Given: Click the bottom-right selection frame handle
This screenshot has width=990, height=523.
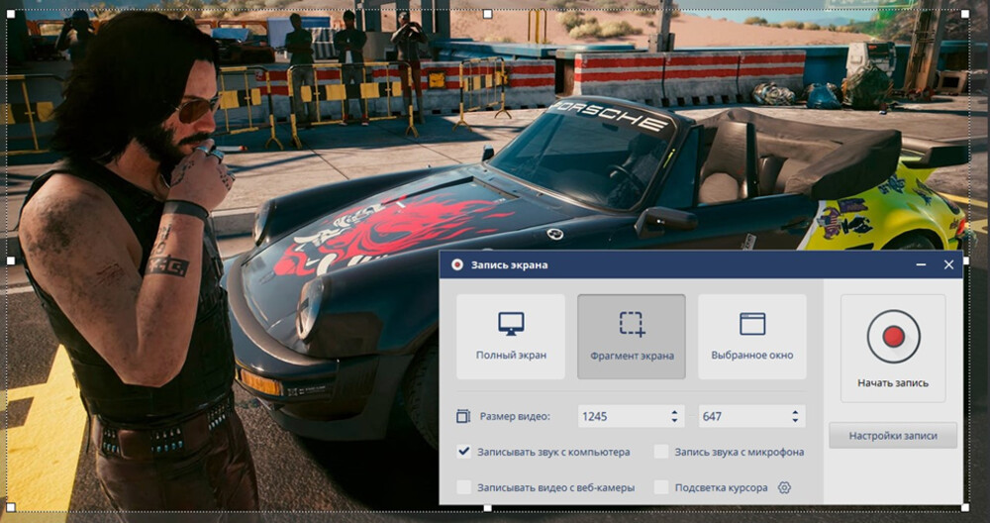Looking at the screenshot, I should click(965, 507).
